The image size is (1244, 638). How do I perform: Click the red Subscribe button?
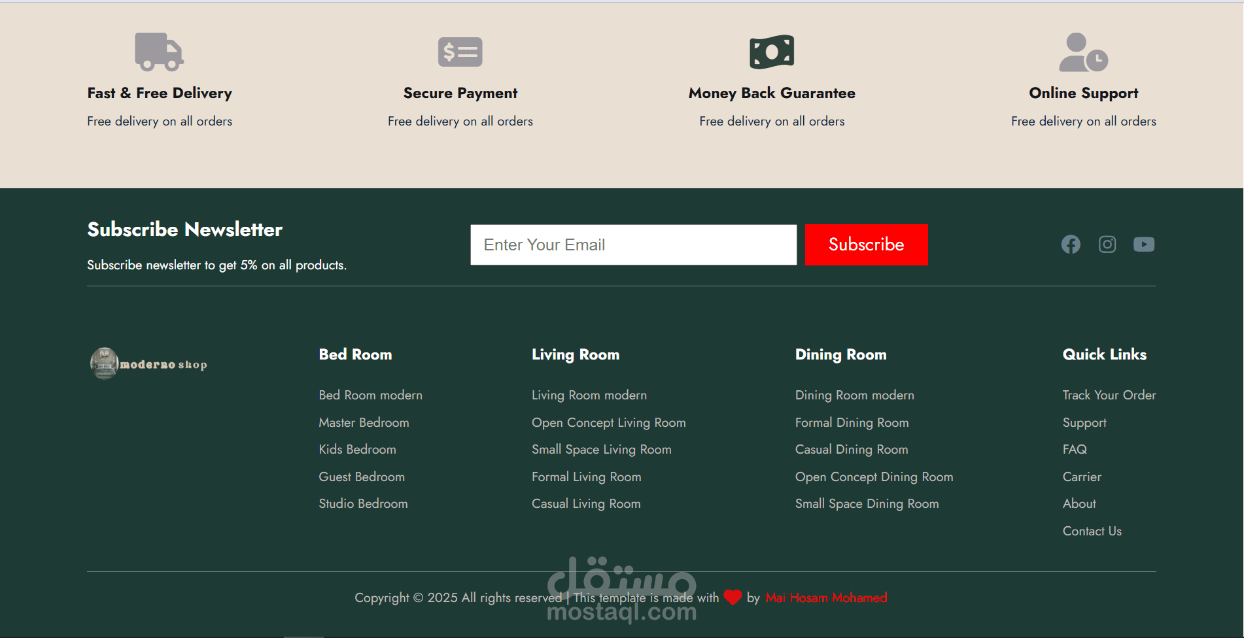point(867,244)
